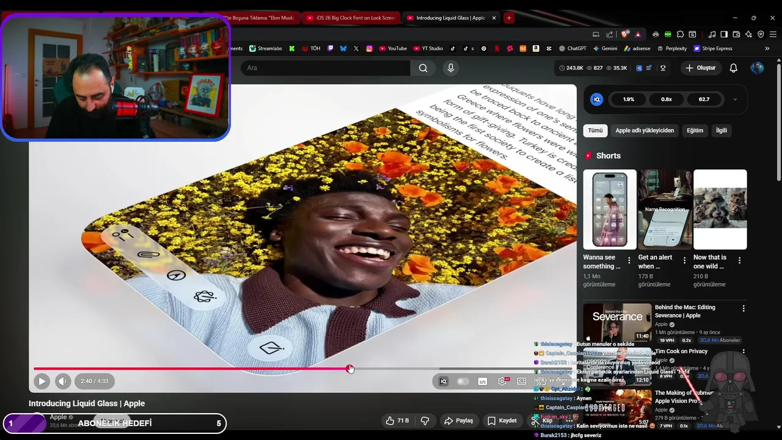Open the Behind the Mac: Editing Severance video
782x440 pixels.
pyautogui.click(x=617, y=322)
